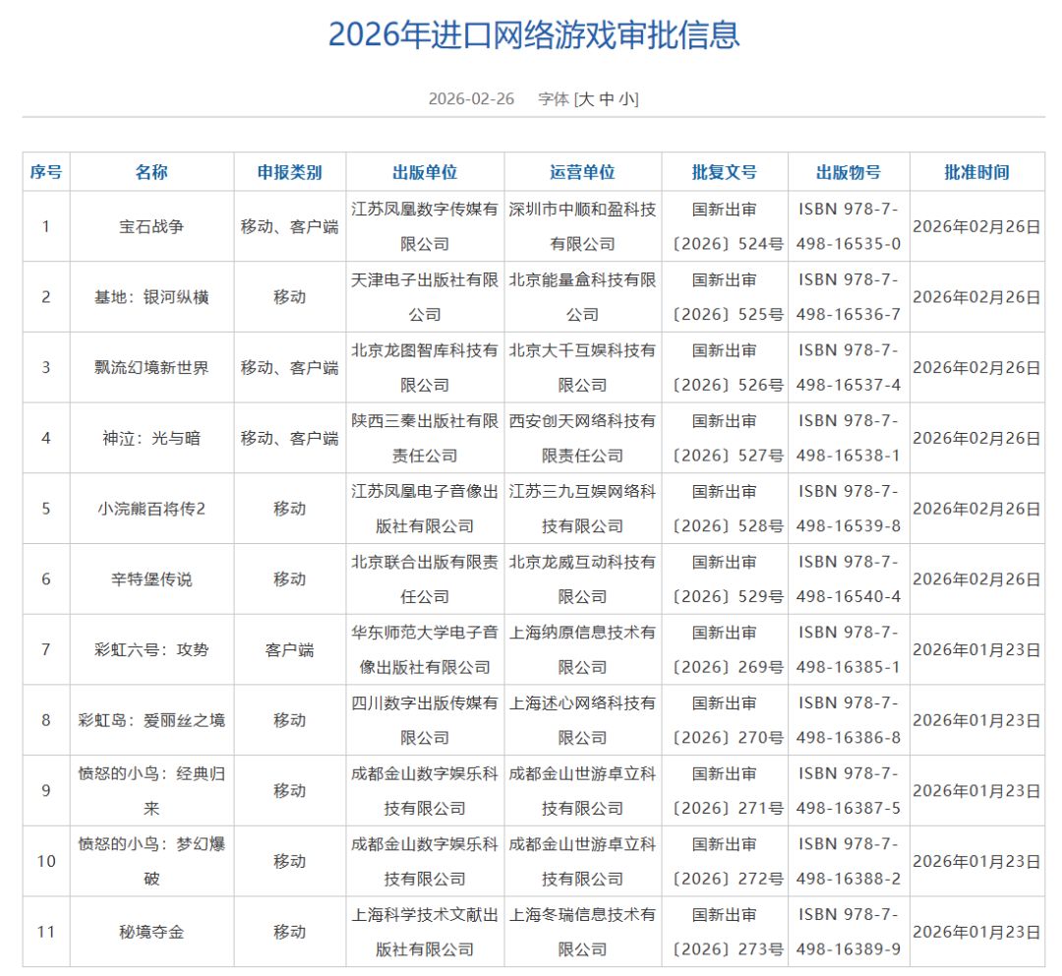Set font size to small (小)

coord(627,99)
